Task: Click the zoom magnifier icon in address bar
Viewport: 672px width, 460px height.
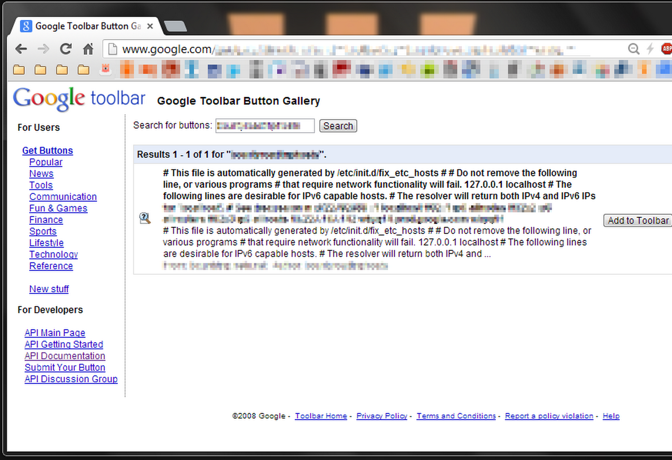Action: pos(633,49)
